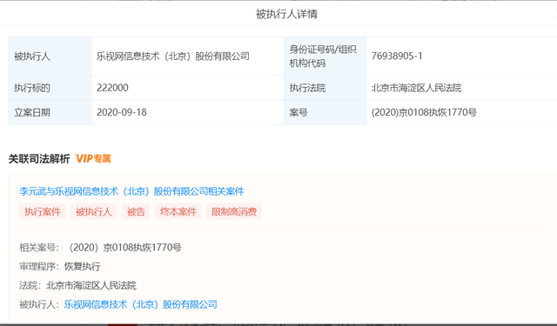Viewport: 557px width, 326px height.
Task: Click the 立案日期 header cell
Action: 50,112
